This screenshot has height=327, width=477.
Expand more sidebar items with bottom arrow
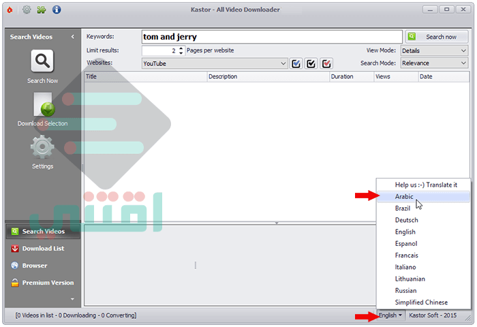pos(72,299)
